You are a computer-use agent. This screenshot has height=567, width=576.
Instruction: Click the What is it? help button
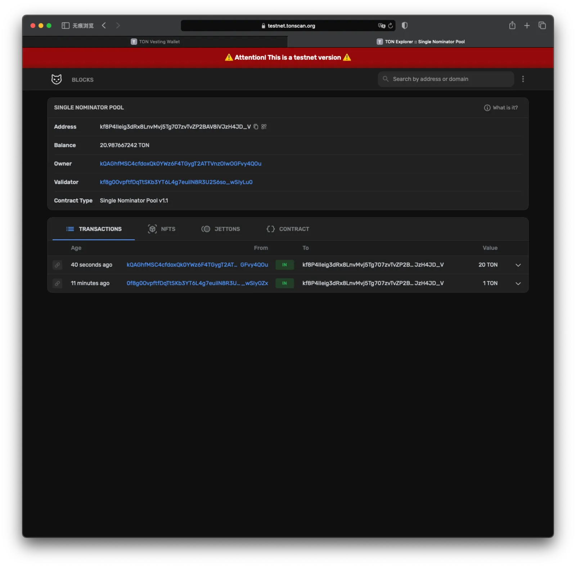(501, 108)
